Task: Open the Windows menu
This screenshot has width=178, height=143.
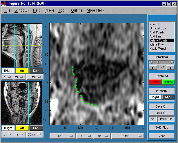Action: (22, 10)
